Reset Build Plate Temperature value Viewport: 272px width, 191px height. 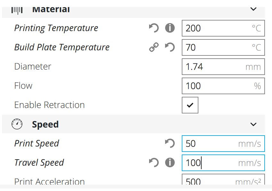click(170, 47)
